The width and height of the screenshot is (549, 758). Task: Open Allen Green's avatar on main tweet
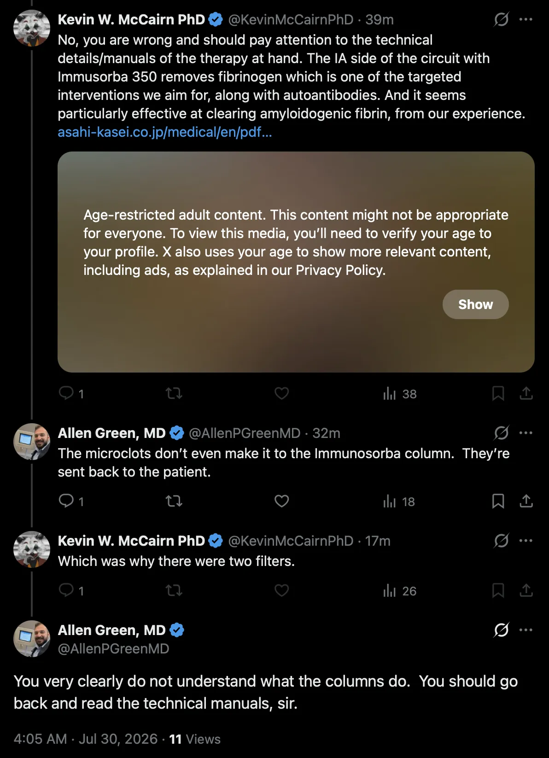point(32,639)
